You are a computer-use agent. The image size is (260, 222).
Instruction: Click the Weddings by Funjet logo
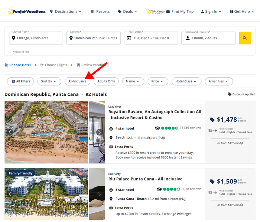pos(156,12)
